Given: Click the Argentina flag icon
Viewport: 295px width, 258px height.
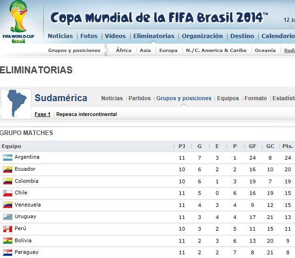Looking at the screenshot, I should coord(7,158).
